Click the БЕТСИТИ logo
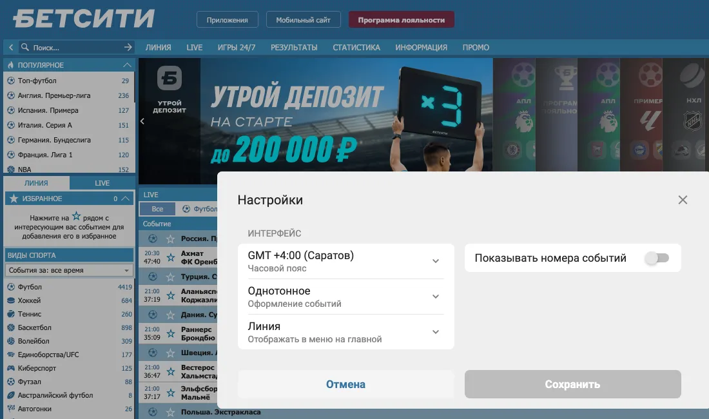Screen dimensions: 709x419 tap(84, 19)
